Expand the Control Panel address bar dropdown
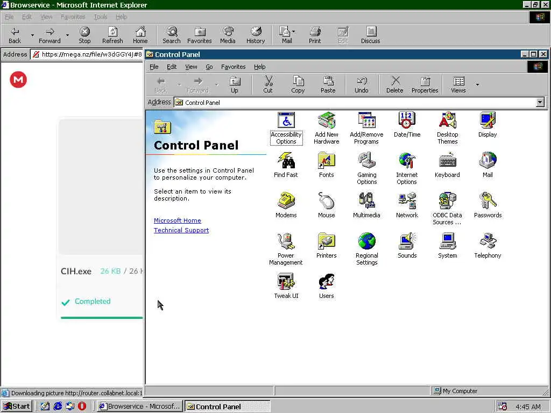 [540, 102]
